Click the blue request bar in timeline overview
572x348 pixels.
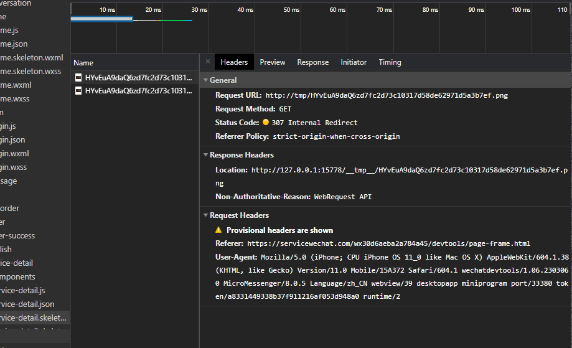pyautogui.click(x=101, y=19)
